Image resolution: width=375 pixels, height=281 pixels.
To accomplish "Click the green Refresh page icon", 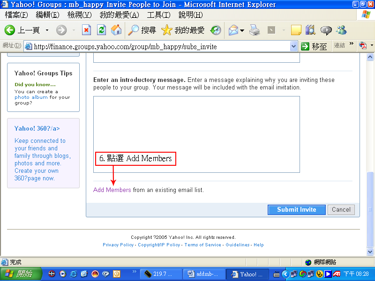I will (101, 30).
